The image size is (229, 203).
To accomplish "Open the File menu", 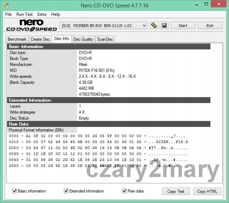I will (x=8, y=14).
